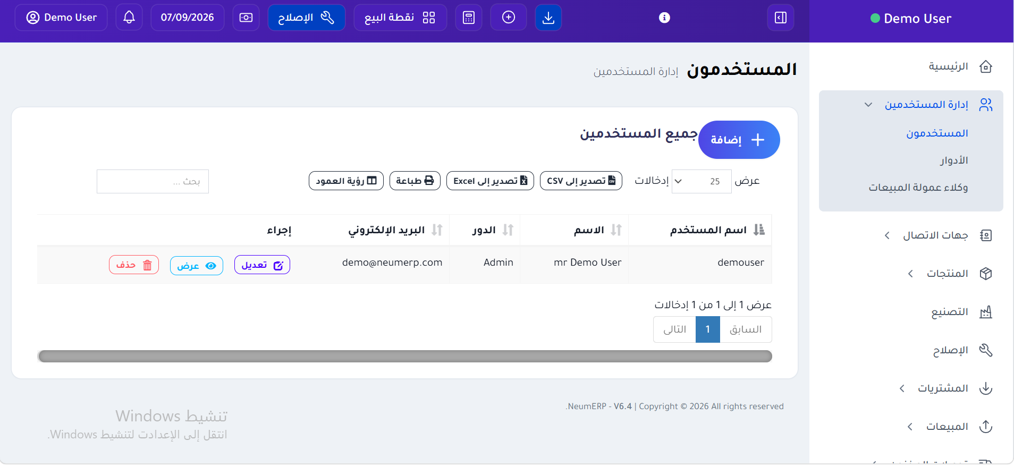Sort by الدور column sort icon
This screenshot has height=466, width=1014.
pyautogui.click(x=508, y=230)
